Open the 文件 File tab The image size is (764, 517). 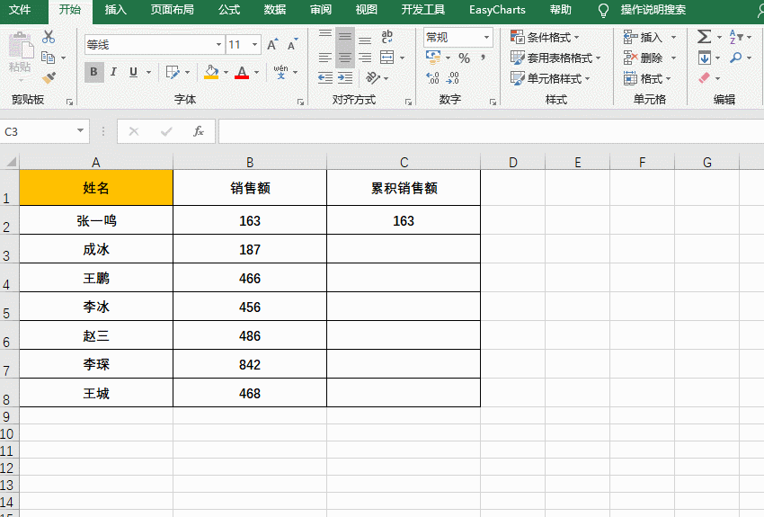[20, 10]
